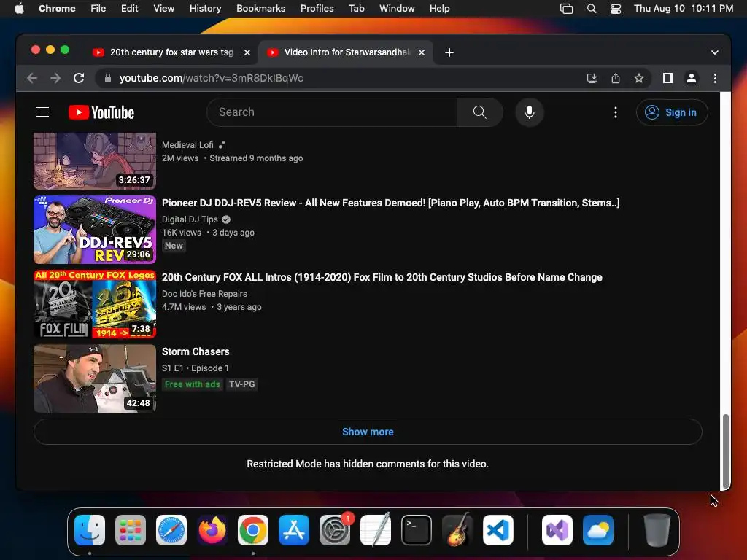Click the address bar URL
Screen dimensions: 747x560
click(x=211, y=78)
